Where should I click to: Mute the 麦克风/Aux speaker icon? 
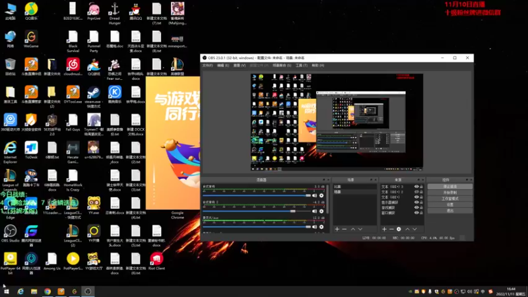(x=315, y=227)
